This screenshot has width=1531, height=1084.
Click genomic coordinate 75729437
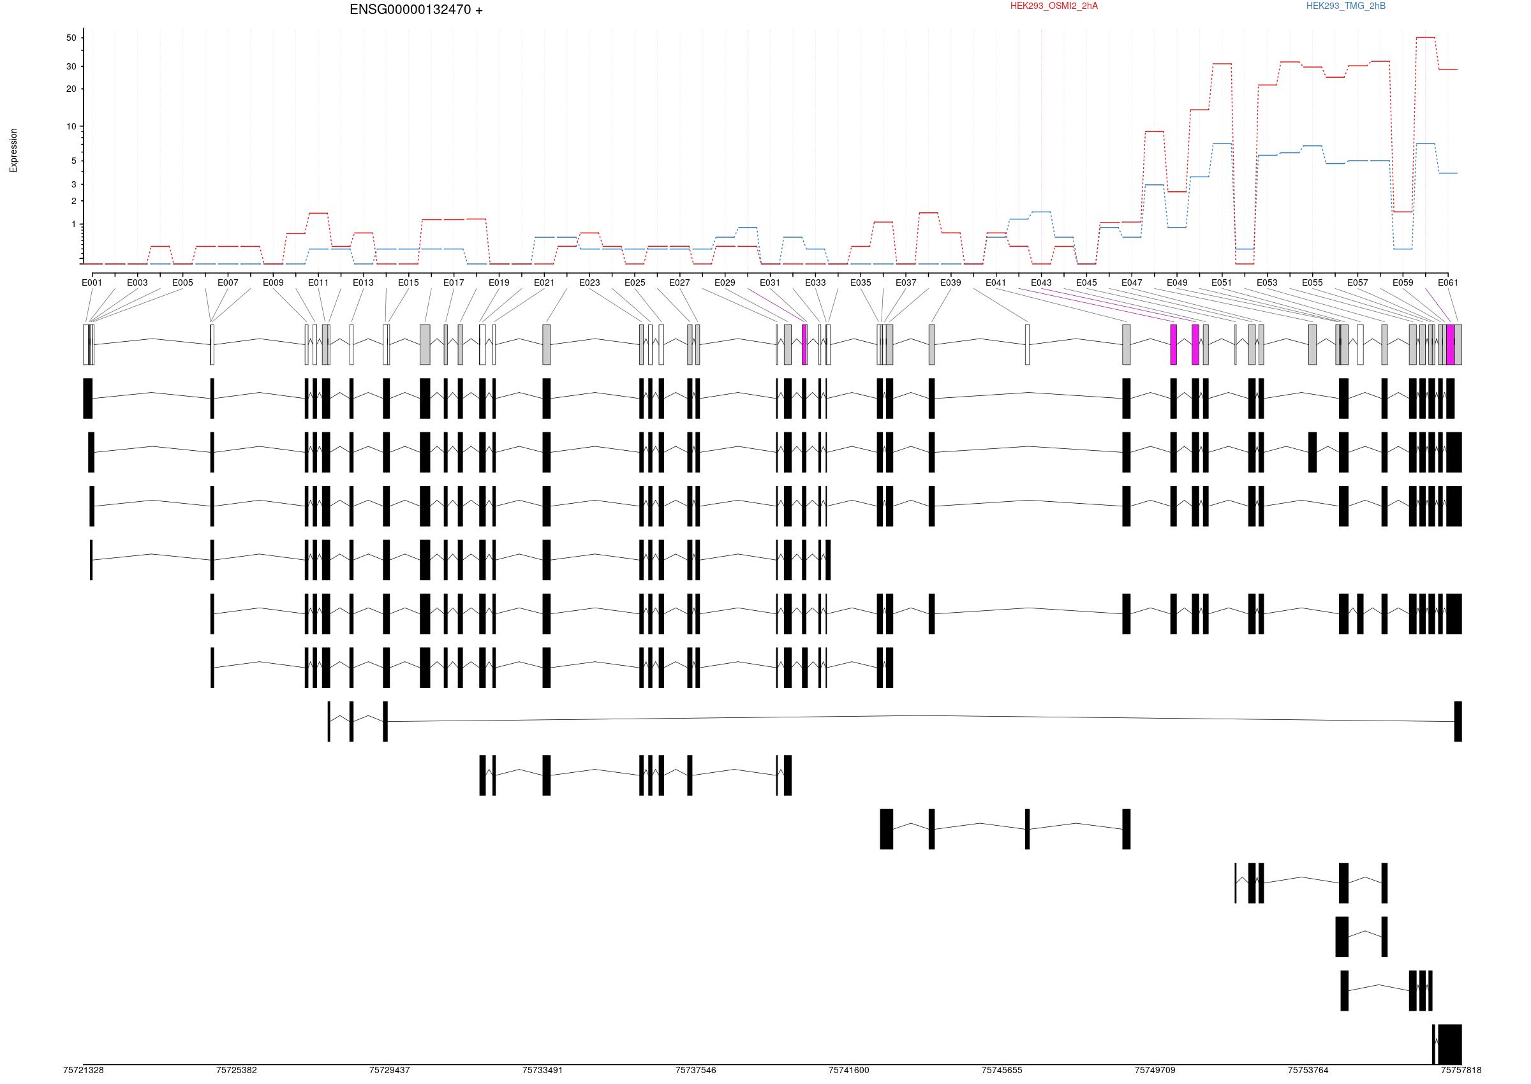click(389, 1070)
